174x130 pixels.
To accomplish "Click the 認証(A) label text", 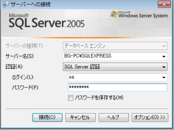I will (14, 67).
